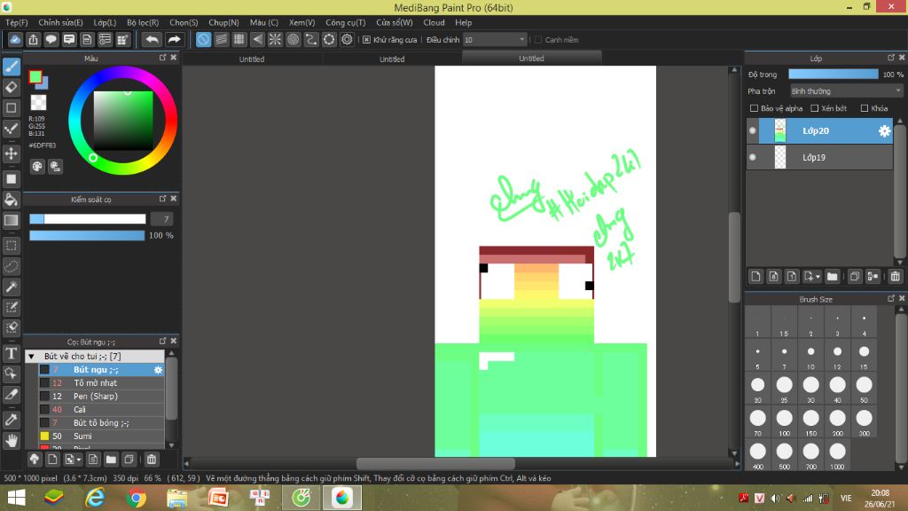Choose brush size 1000 preset
The image size is (908, 511).
837,455
